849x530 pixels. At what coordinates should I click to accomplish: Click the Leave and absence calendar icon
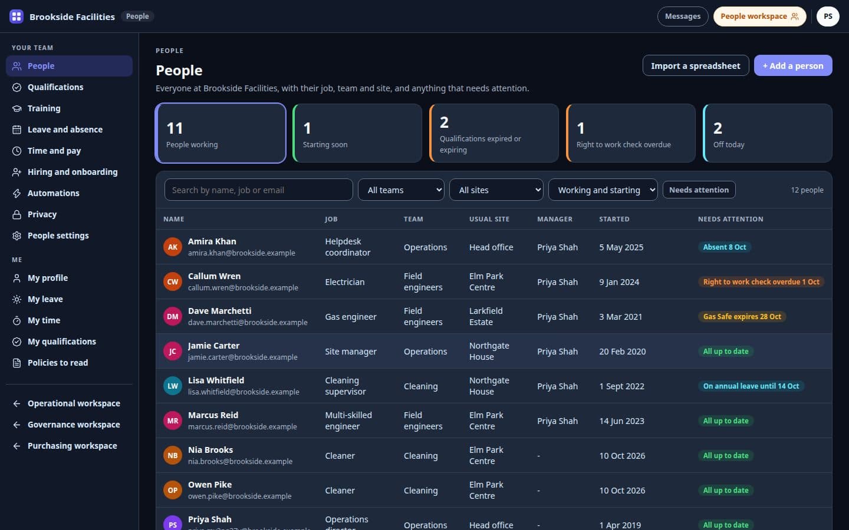coord(17,130)
